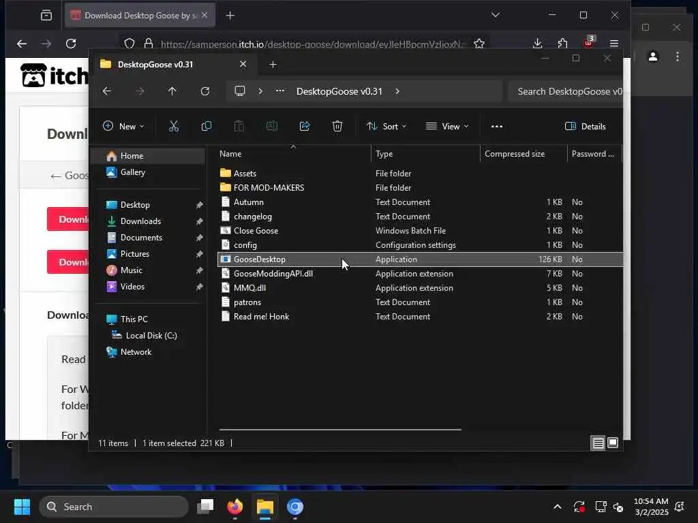Select the Close Goose batch file
698x523 pixels.
[419, 230]
